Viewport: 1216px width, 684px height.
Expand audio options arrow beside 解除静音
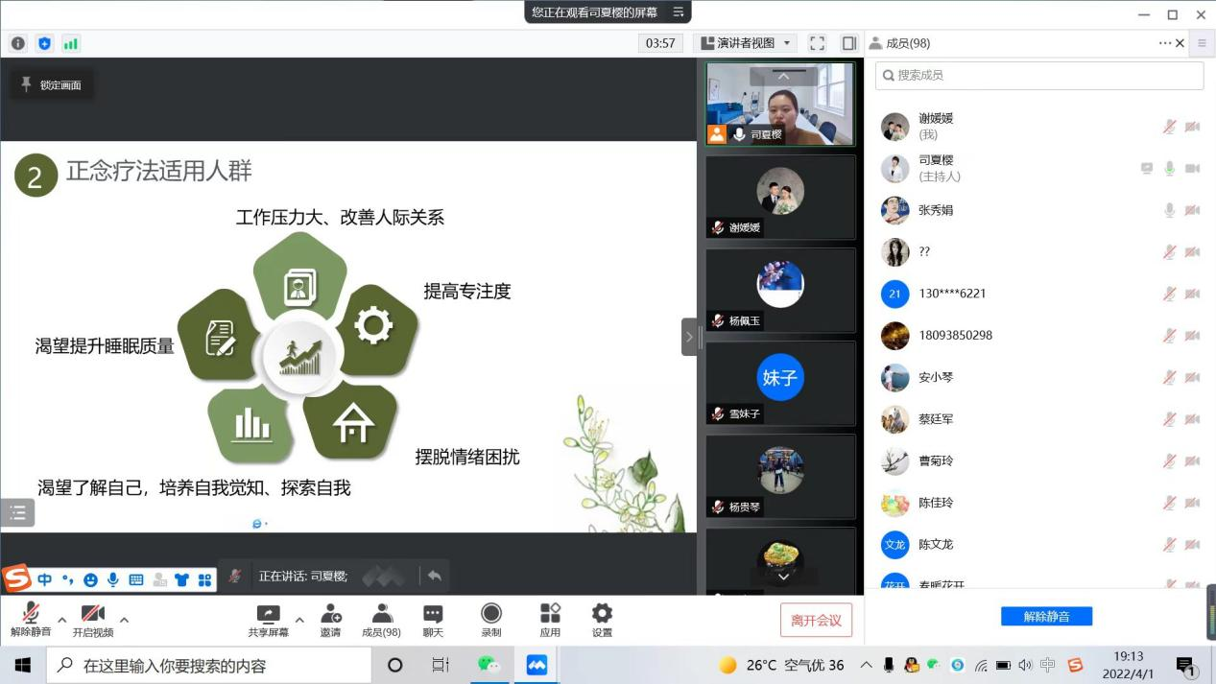tap(62, 620)
